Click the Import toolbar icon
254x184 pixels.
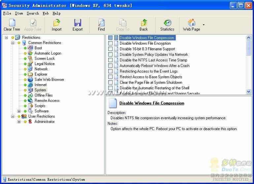[x=56, y=23]
